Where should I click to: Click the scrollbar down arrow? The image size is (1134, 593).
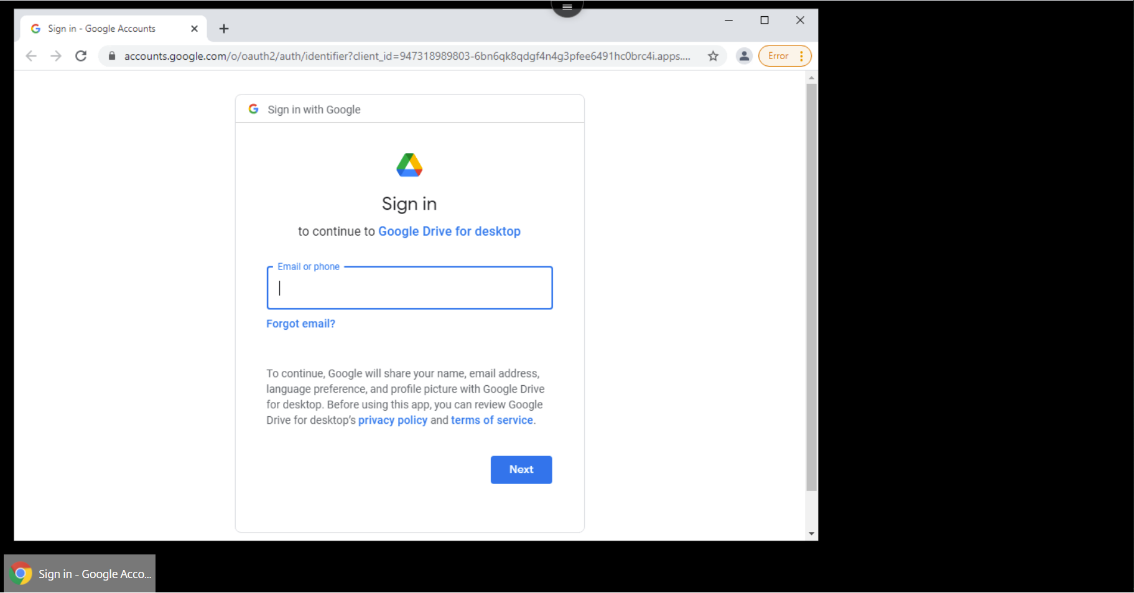pyautogui.click(x=811, y=534)
